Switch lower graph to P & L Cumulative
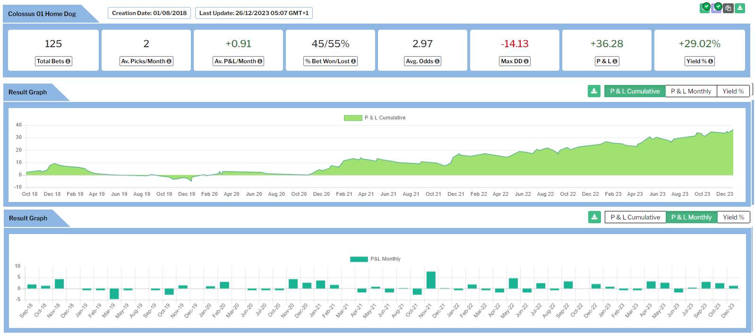 point(635,217)
